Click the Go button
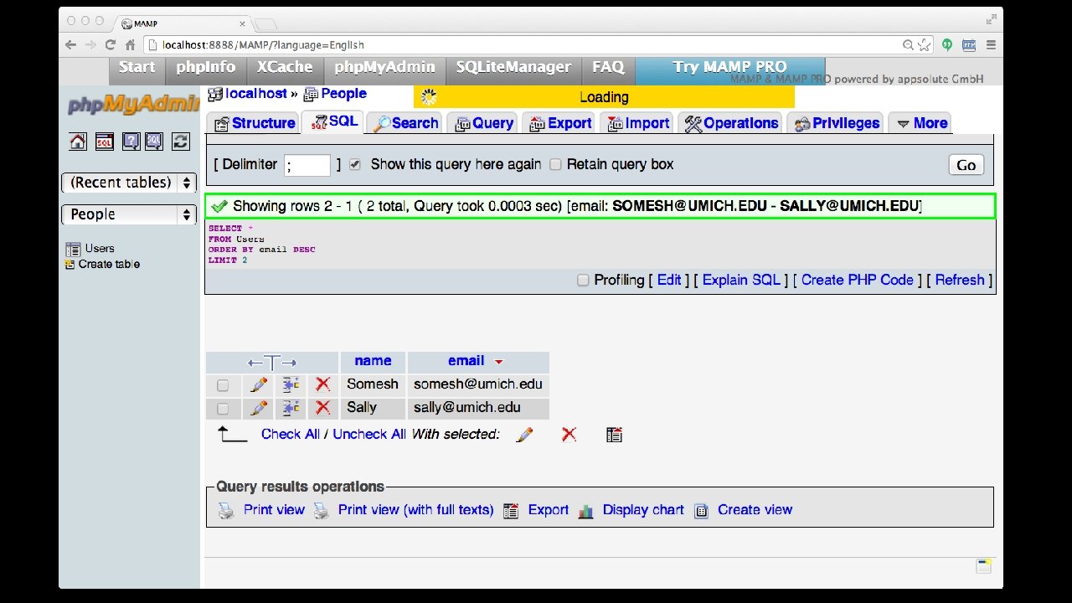The height and width of the screenshot is (603, 1072). click(x=966, y=165)
